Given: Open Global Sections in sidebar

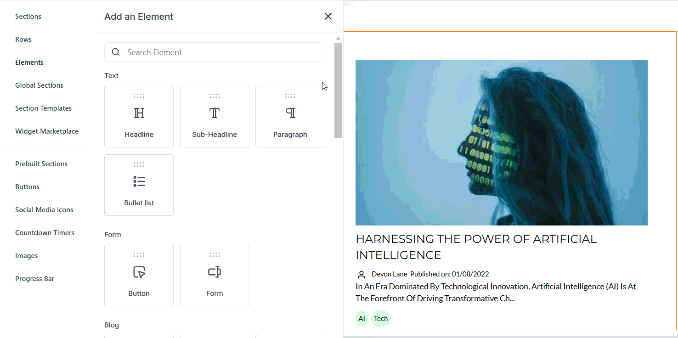Looking at the screenshot, I should click(x=39, y=85).
